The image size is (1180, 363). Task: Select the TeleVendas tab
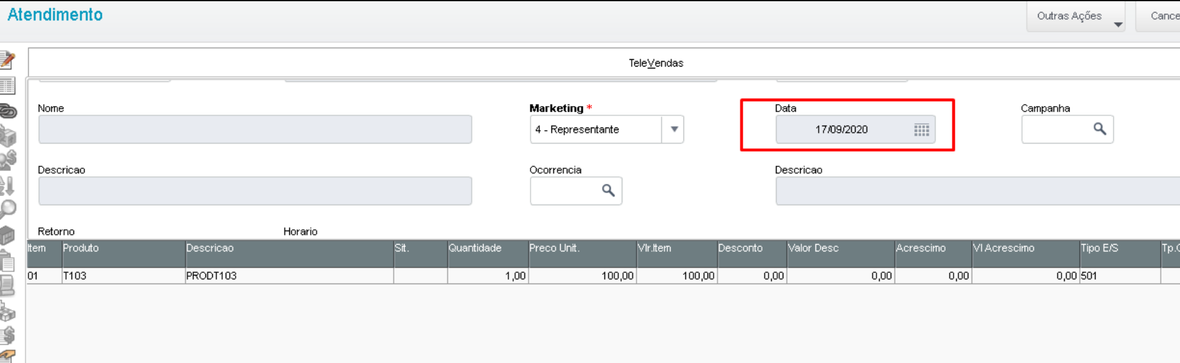(x=656, y=63)
